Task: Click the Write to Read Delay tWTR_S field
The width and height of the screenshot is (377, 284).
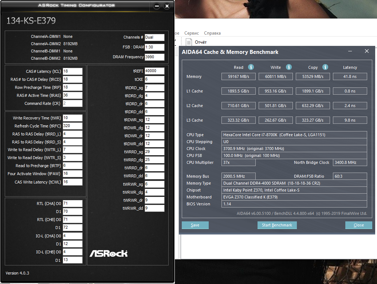Action: tap(72, 158)
